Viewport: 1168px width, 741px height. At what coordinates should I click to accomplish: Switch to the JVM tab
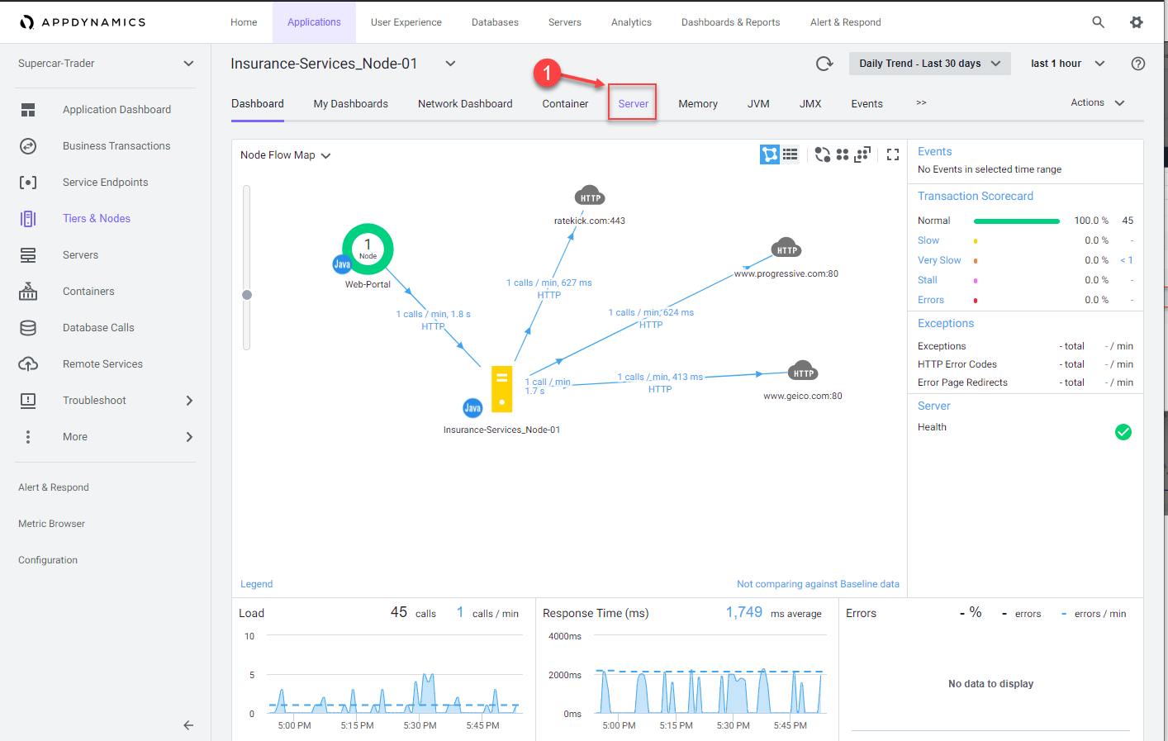pos(758,103)
